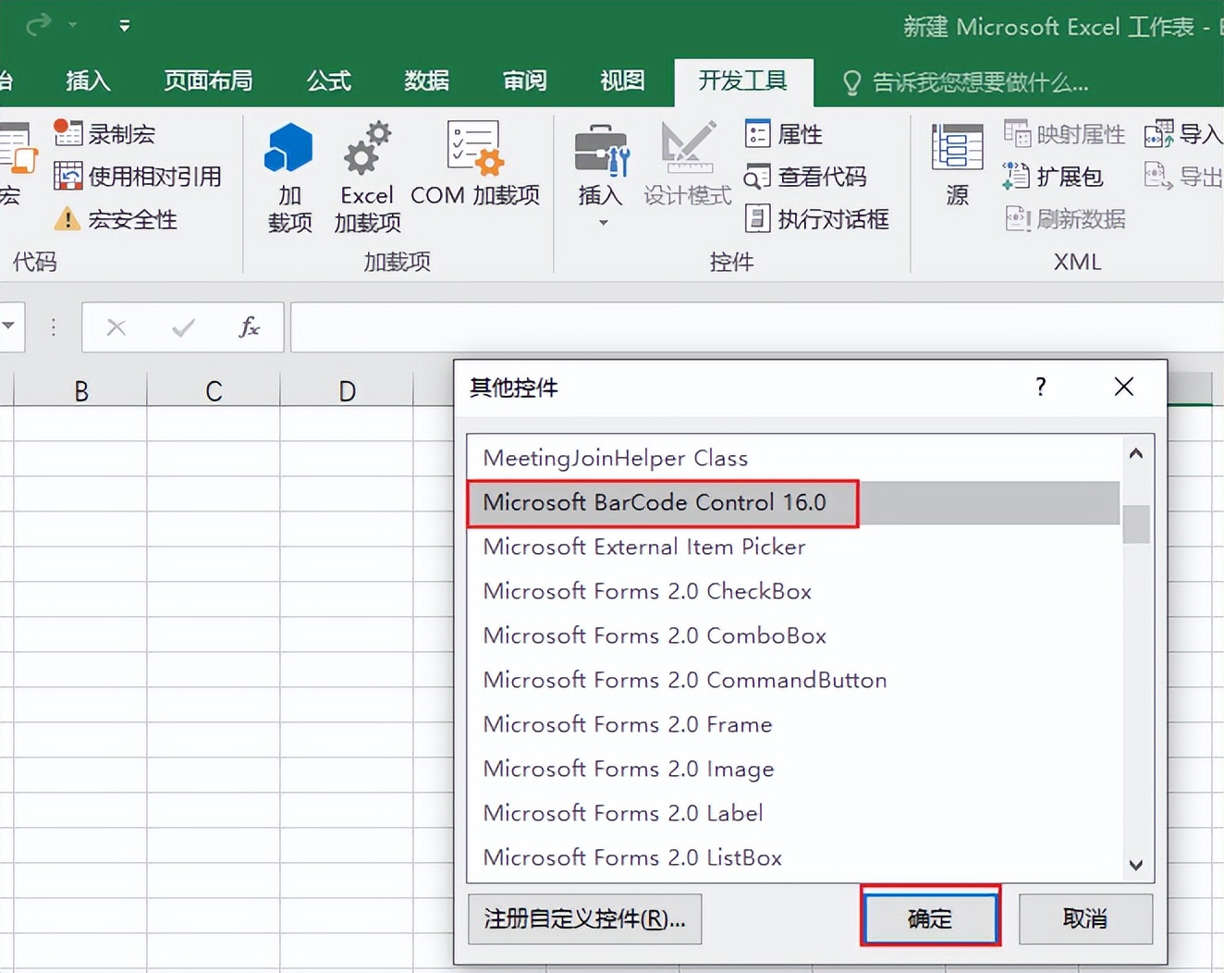Open Customize Quick Access Toolbar dropdown
The height and width of the screenshot is (973, 1224).
[124, 25]
